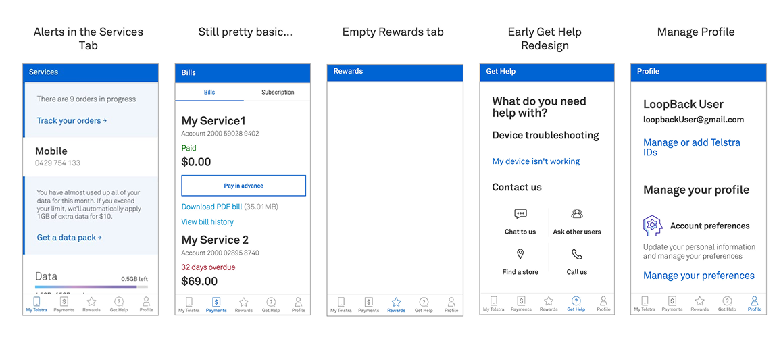Tap Chat to us icon in Get Help
Viewport: 779px width, 339px height.
[520, 215]
